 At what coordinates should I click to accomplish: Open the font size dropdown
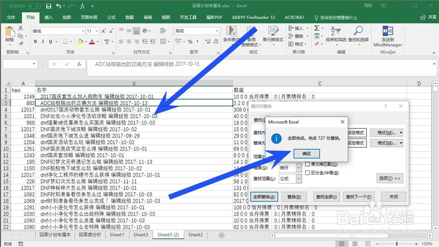pyautogui.click(x=97, y=31)
